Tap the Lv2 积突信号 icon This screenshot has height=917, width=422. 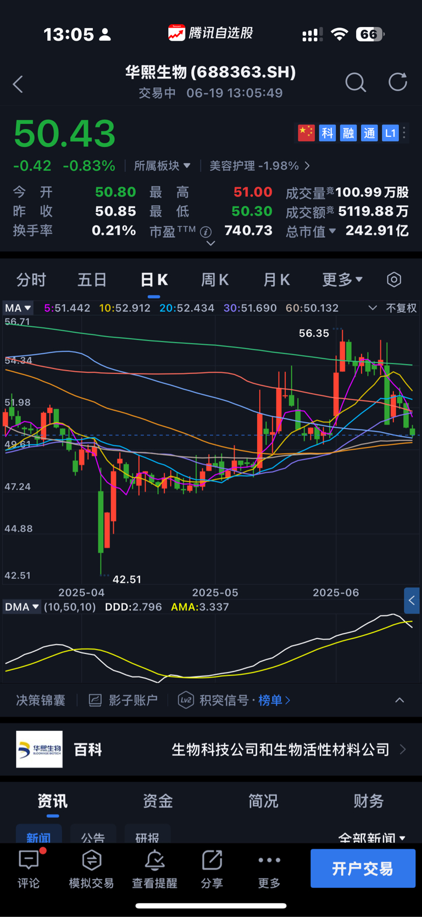click(186, 700)
